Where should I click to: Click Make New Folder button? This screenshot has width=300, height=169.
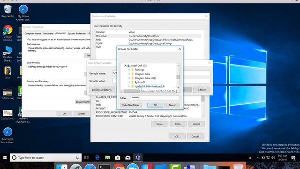(131, 105)
